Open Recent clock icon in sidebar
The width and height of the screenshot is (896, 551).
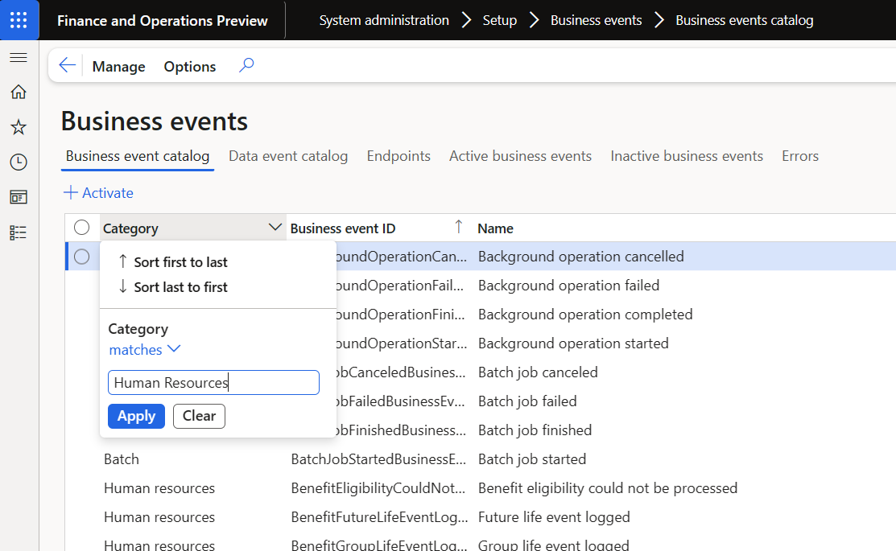coord(19,162)
